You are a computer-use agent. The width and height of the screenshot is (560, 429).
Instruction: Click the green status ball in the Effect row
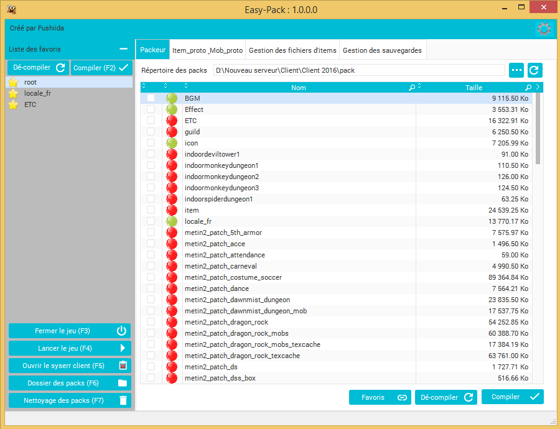click(172, 109)
